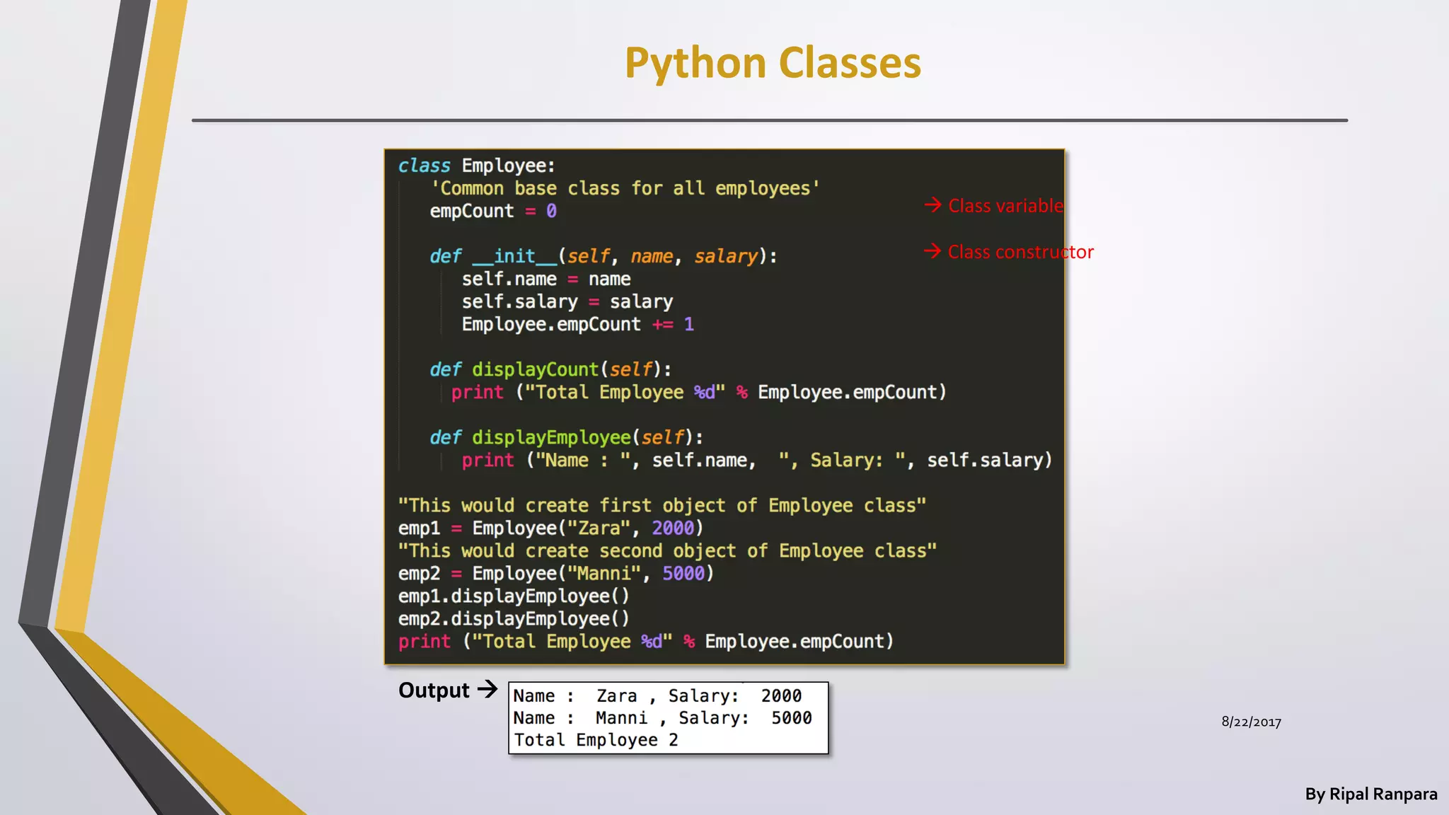
Task: Click the indented print 'Total Employee %d' line in displayCount
Action: coord(699,392)
